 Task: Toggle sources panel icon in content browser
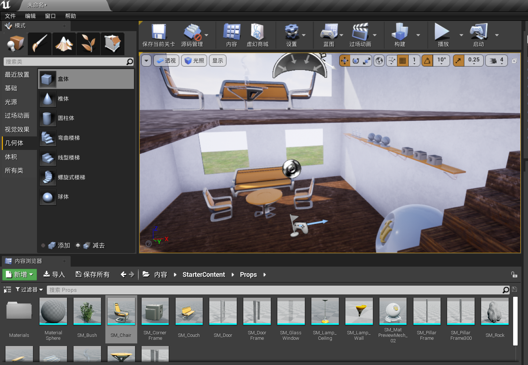7,290
